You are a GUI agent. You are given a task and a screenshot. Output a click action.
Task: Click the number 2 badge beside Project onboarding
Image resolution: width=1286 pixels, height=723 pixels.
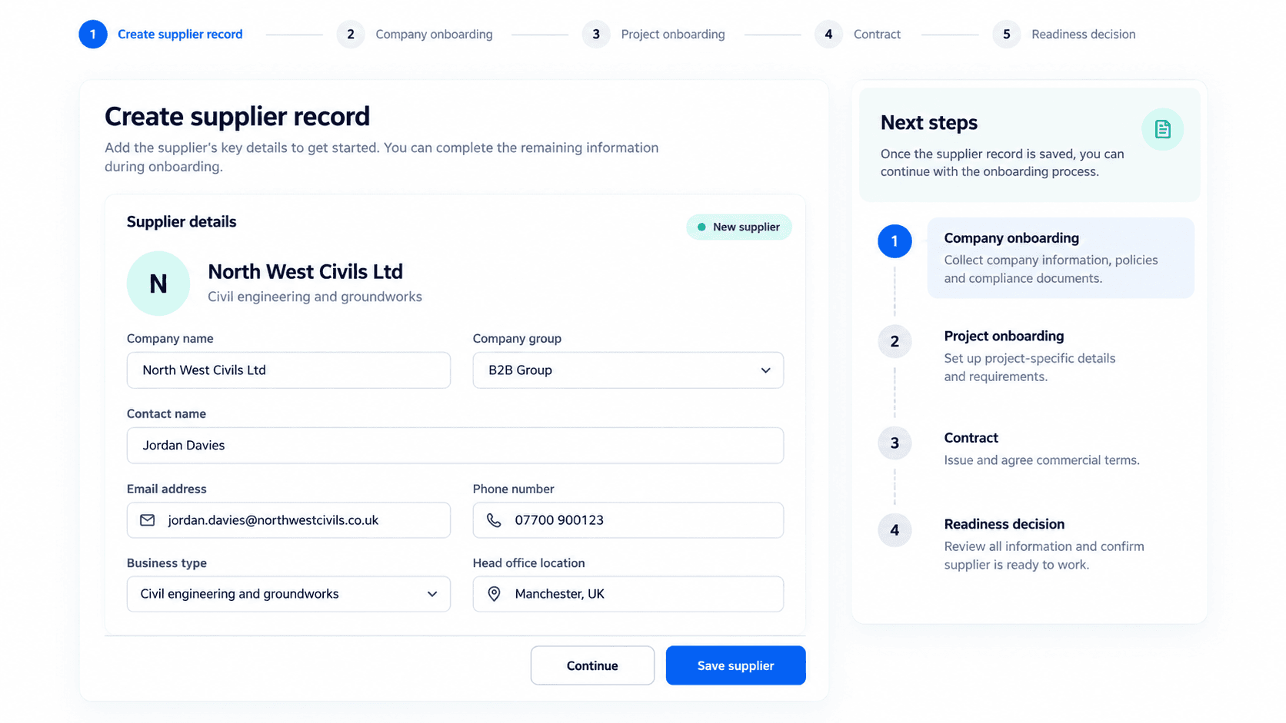click(x=895, y=341)
